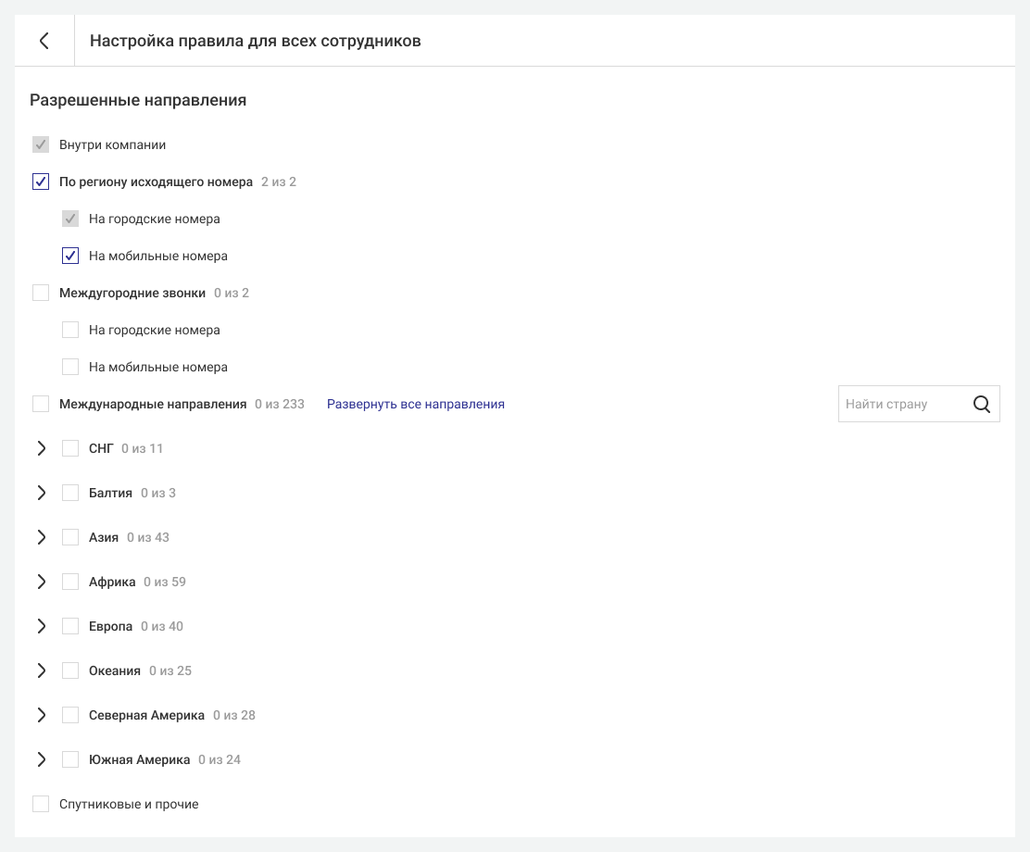Viewport: 1030px width, 852px height.
Task: Click the back arrow icon
Action: (x=44, y=41)
